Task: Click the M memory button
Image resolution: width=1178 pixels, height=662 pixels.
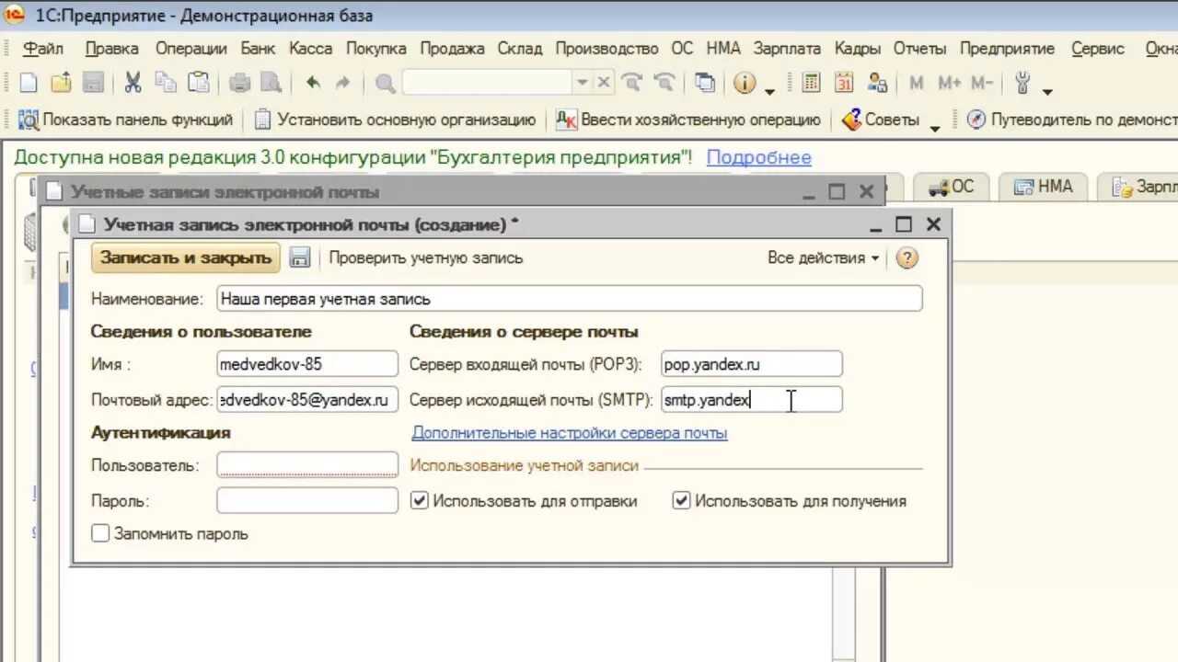Action: point(917,84)
